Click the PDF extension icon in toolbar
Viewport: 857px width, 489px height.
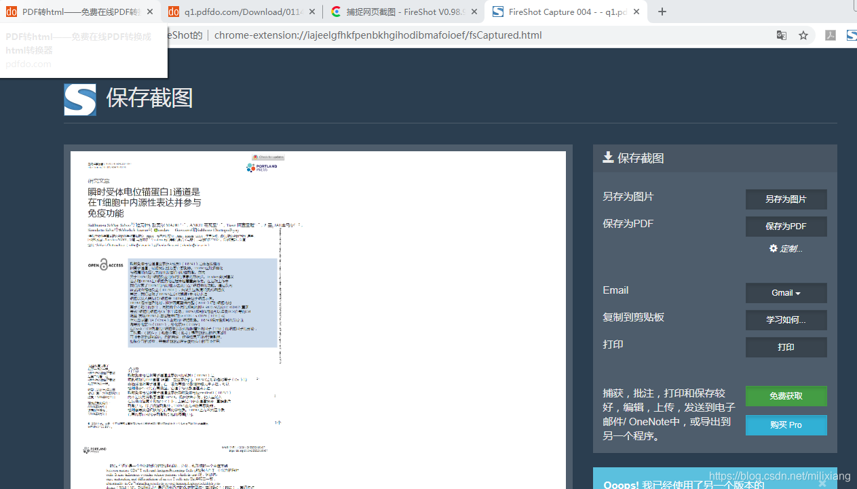coord(830,35)
